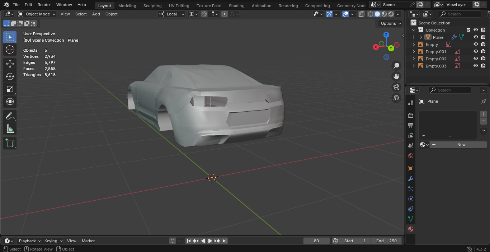The width and height of the screenshot is (490, 252).
Task: Select the Rotate tool
Action: pos(10,76)
